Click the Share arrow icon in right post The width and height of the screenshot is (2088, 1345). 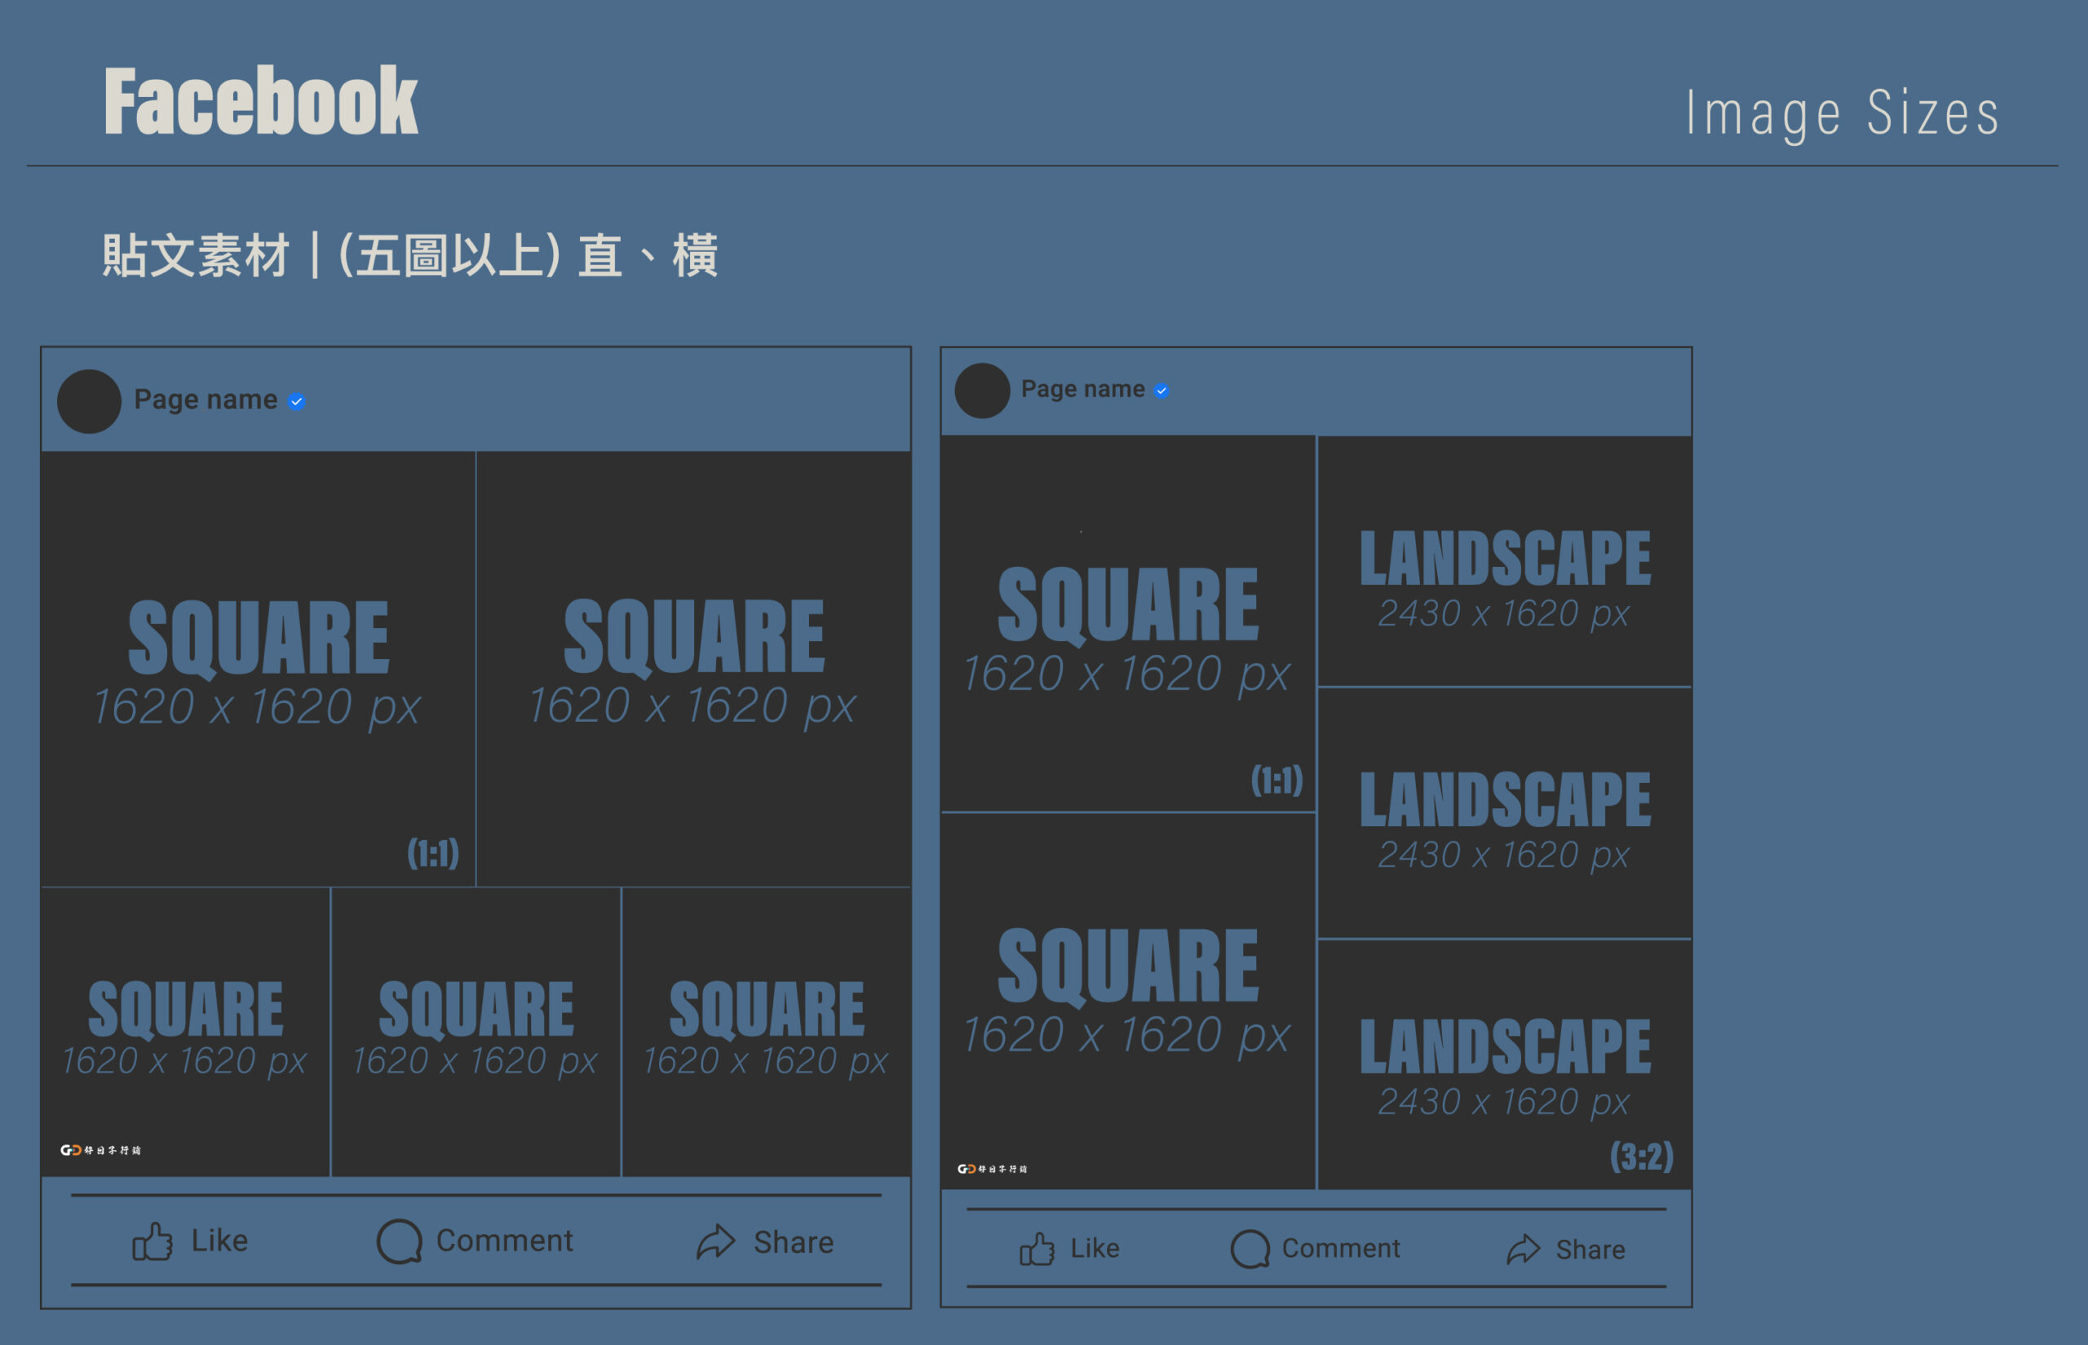coord(1523,1250)
